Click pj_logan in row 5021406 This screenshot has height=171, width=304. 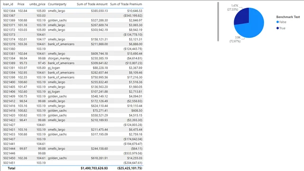coord(54,92)
